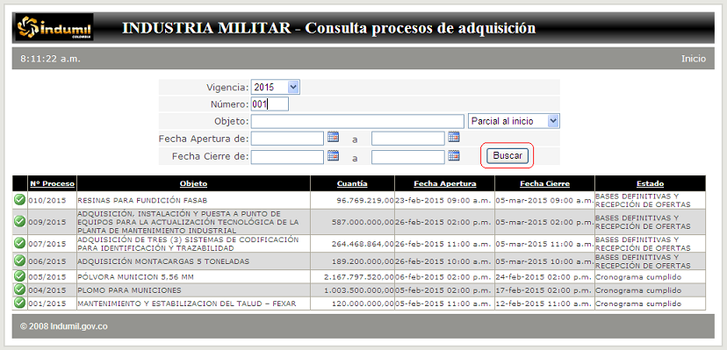Sort table by Estado header
The image size is (727, 350).
(x=650, y=184)
